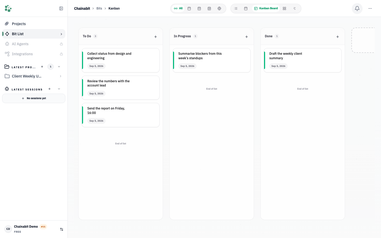Go to Bits breadcrumb
The height and width of the screenshot is (238, 381).
99,8
